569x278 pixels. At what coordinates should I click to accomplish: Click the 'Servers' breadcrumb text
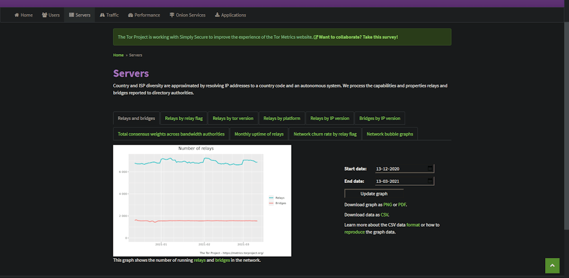pos(136,55)
